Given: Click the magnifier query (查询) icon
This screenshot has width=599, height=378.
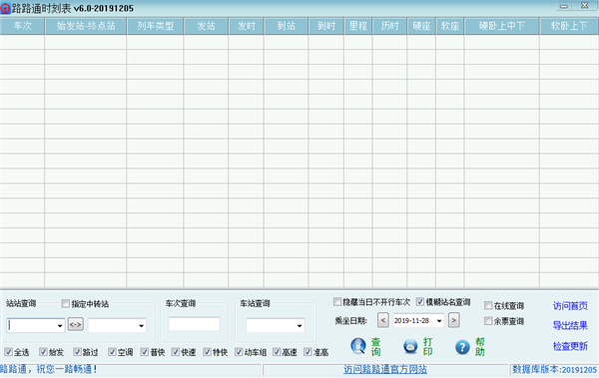Looking at the screenshot, I should click(358, 346).
